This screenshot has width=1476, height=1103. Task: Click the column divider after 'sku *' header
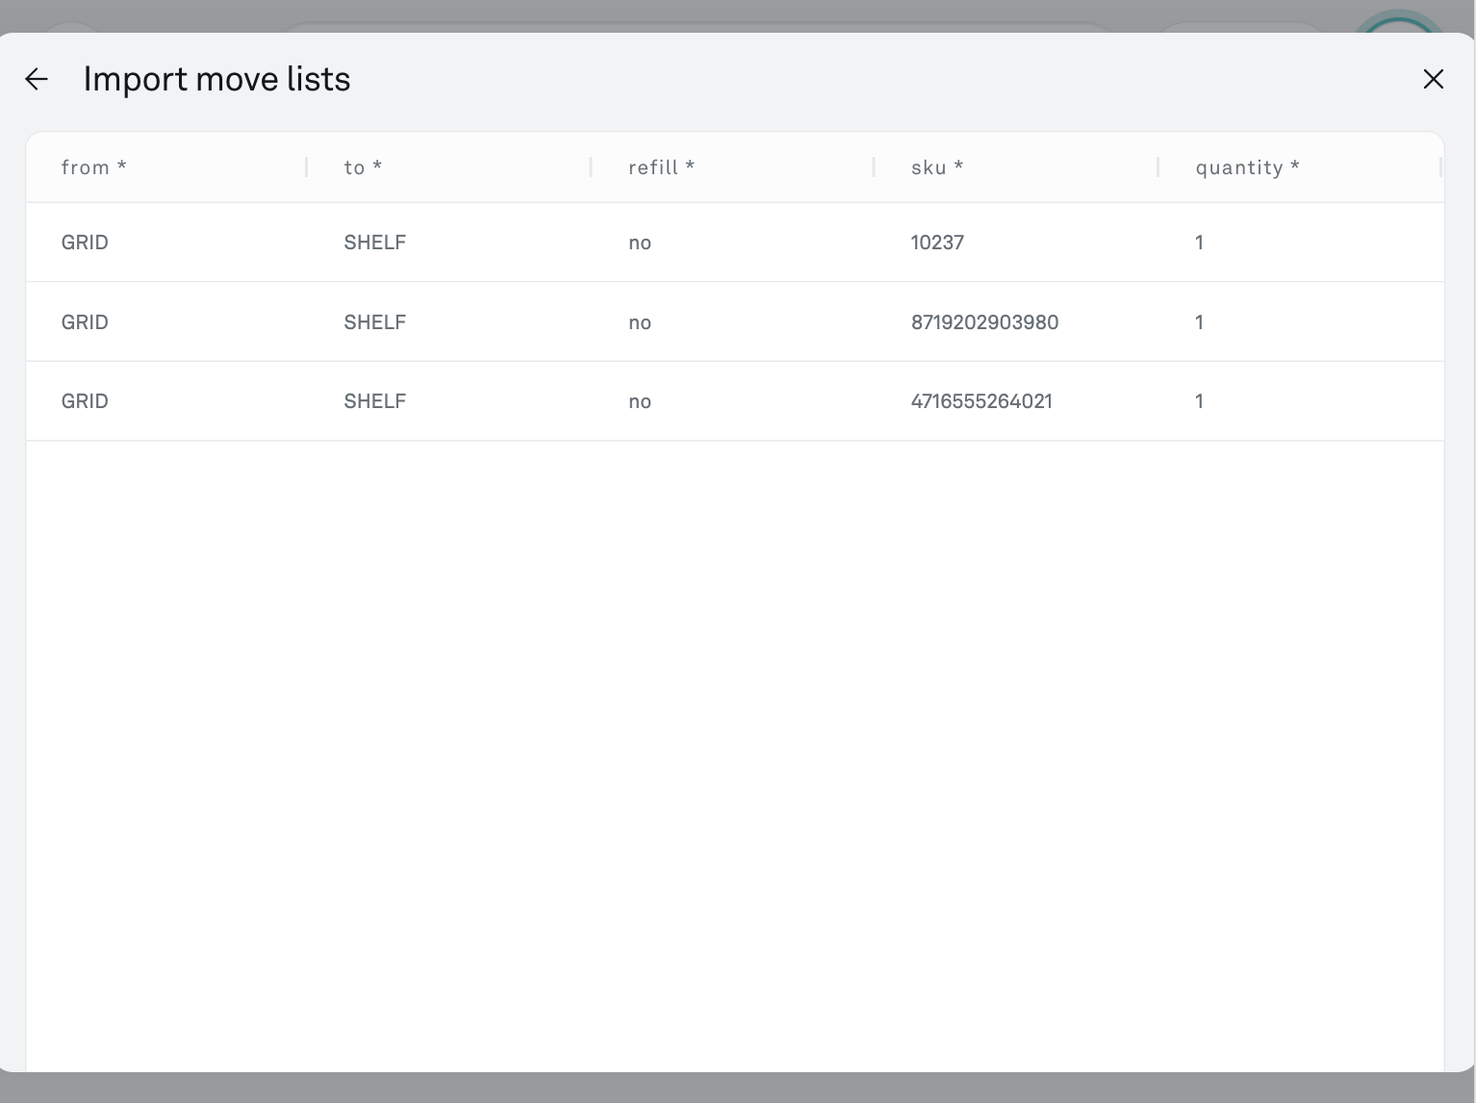point(1158,167)
